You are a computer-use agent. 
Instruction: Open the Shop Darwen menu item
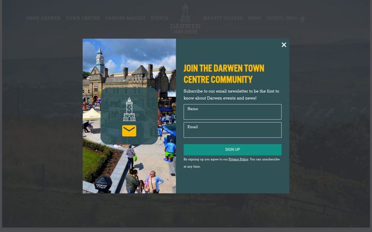(x=43, y=18)
